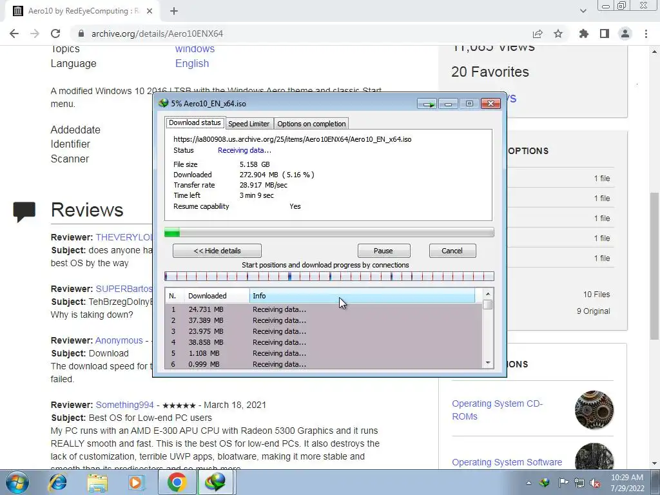Click the share page icon in address bar
Viewport: 660px width, 495px height.
pos(537,34)
